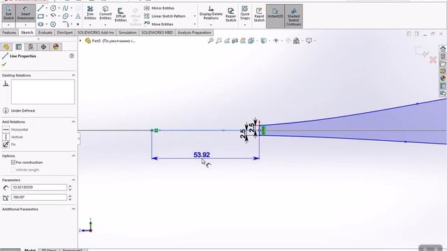Collapse the Add Relations section
This screenshot has height=251, width=447.
(x=73, y=121)
